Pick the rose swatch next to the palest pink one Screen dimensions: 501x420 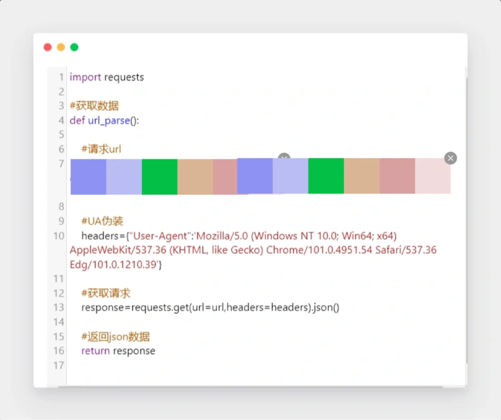(397, 176)
